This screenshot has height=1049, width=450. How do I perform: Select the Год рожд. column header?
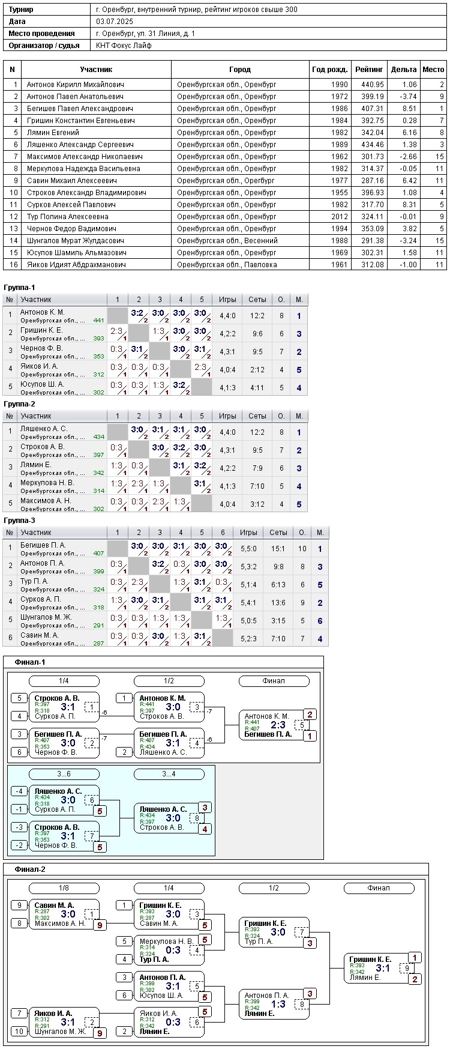click(x=329, y=70)
